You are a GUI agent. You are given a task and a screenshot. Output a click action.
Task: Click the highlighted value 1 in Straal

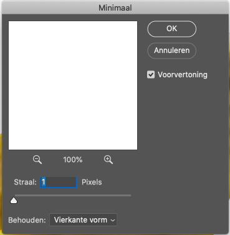[x=44, y=182]
